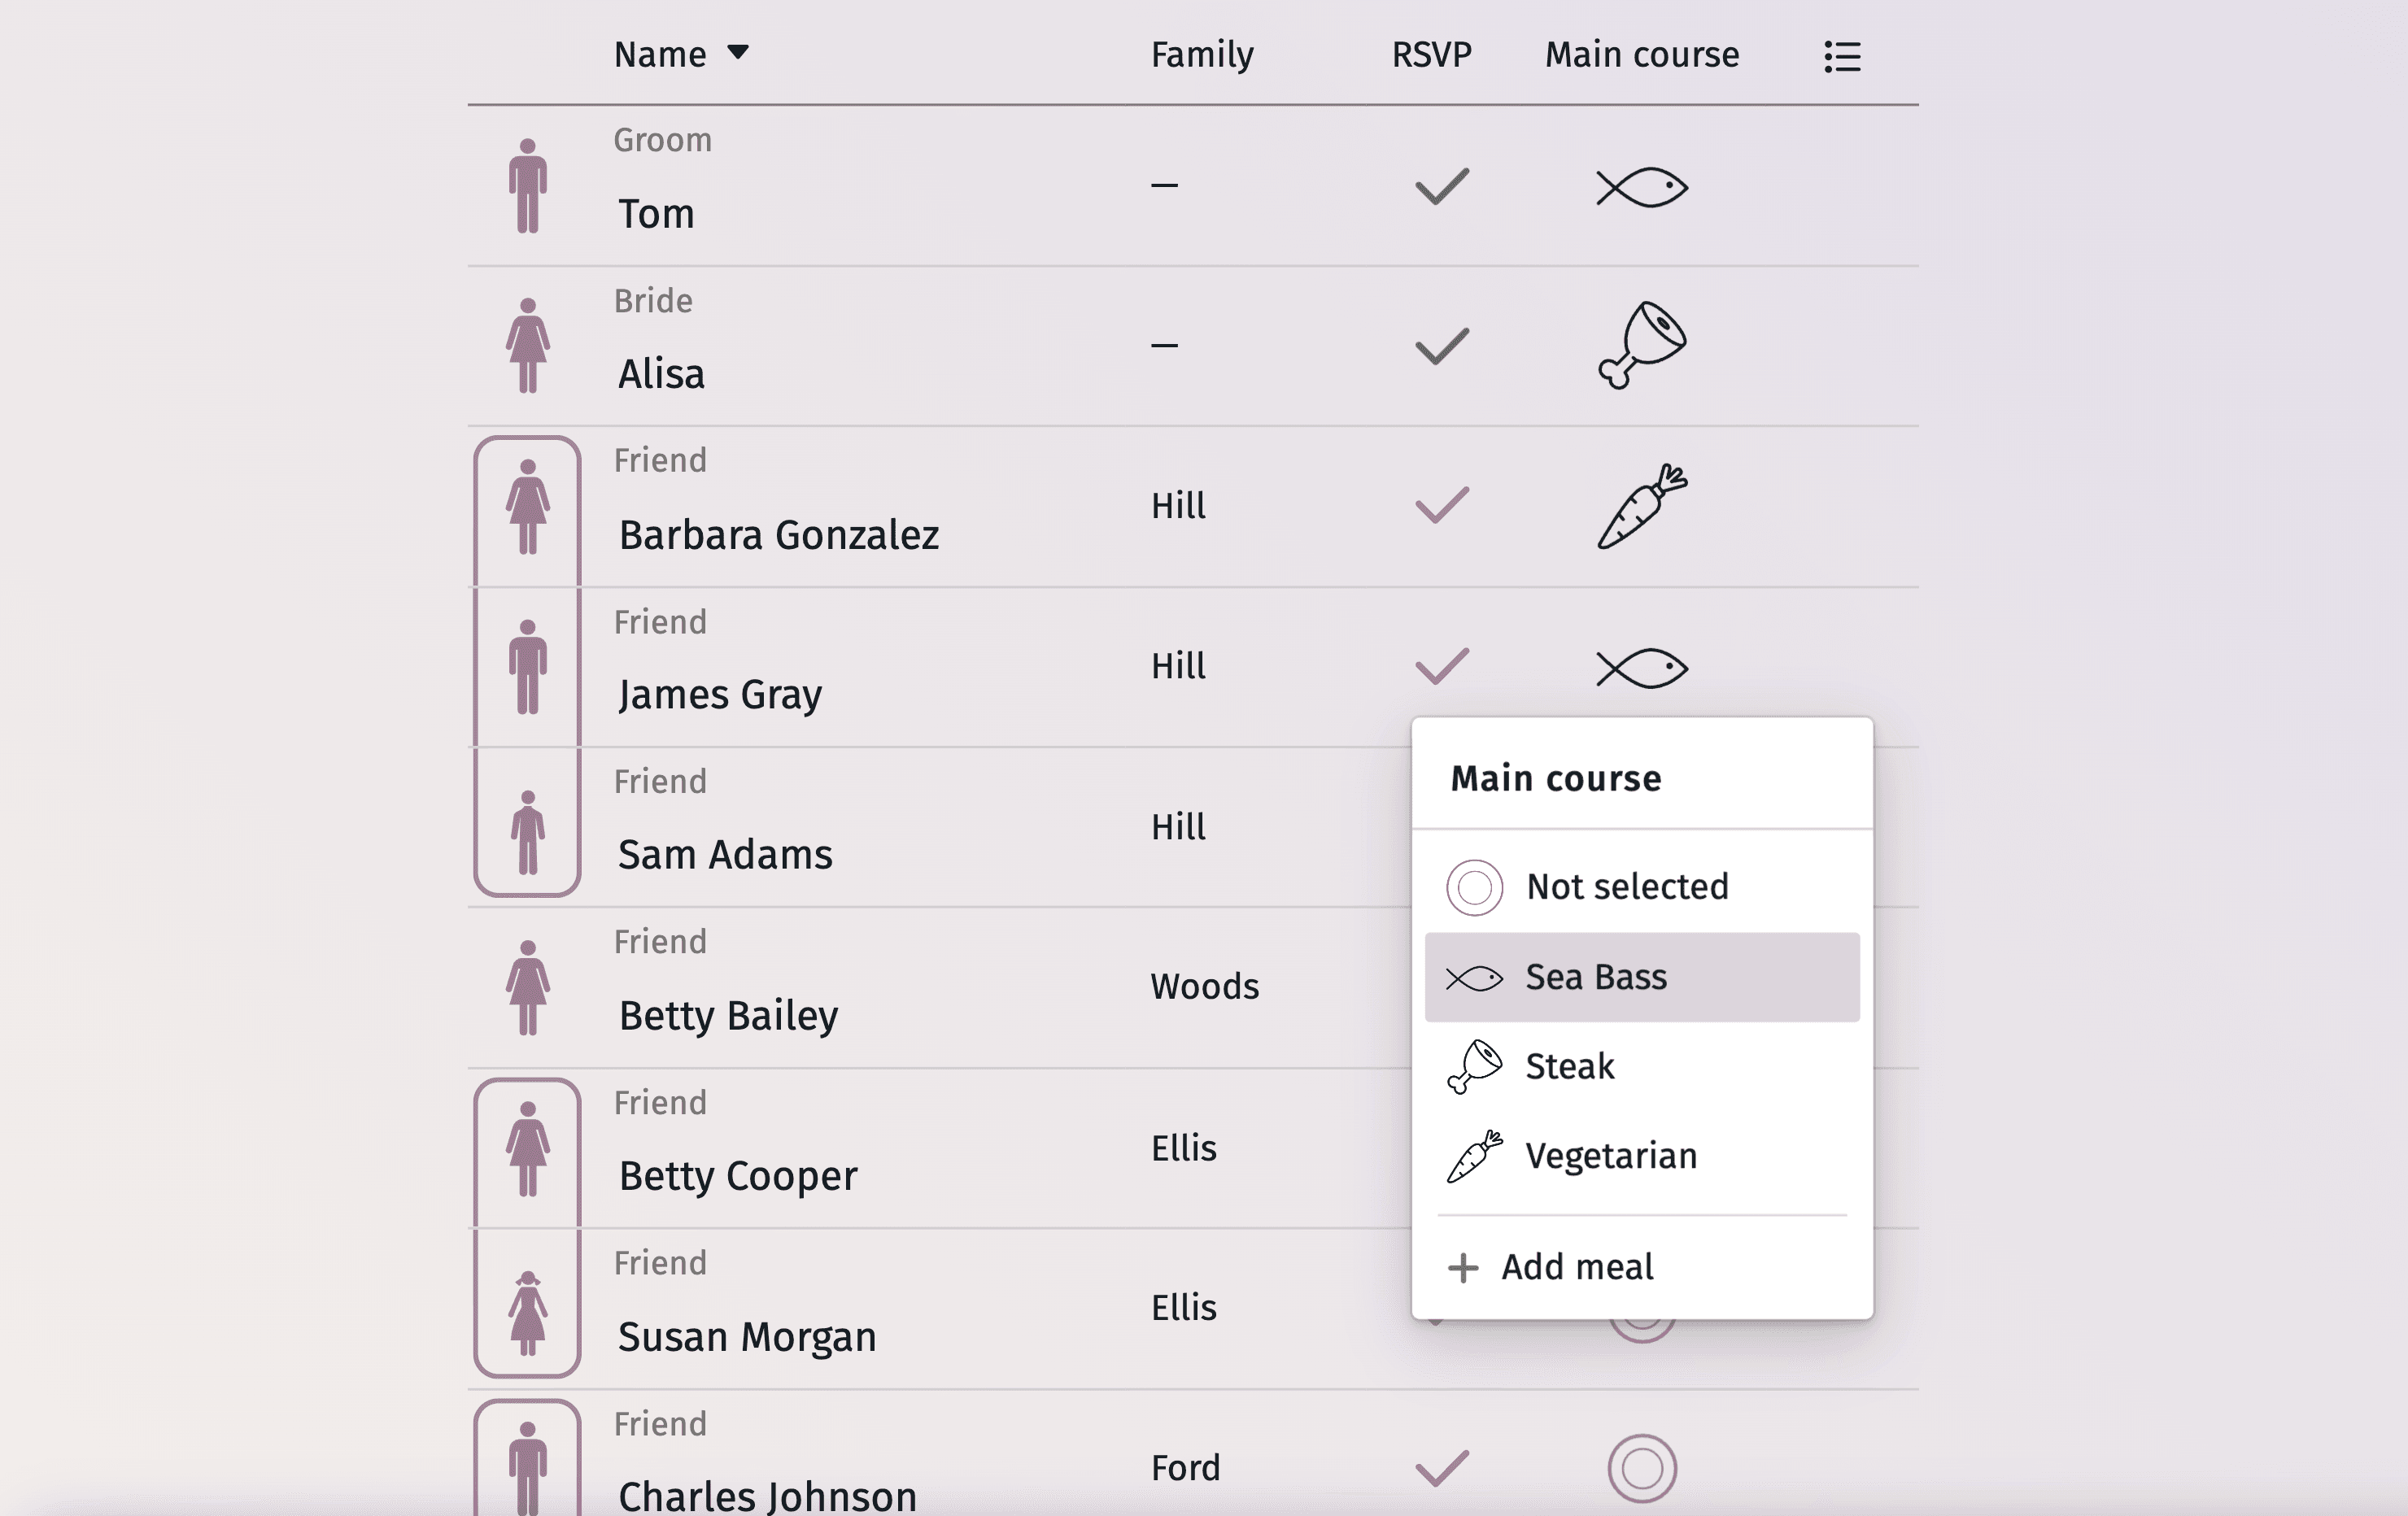Screen dimensions: 2408x1516
Task: Toggle RSVP checkmark for James Gray
Action: (1442, 665)
